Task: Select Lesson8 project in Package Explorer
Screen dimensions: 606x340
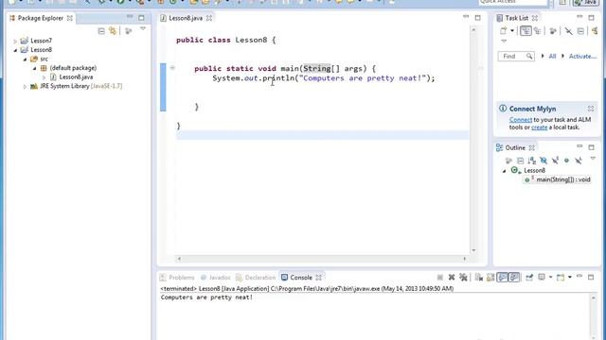Action: coord(41,50)
